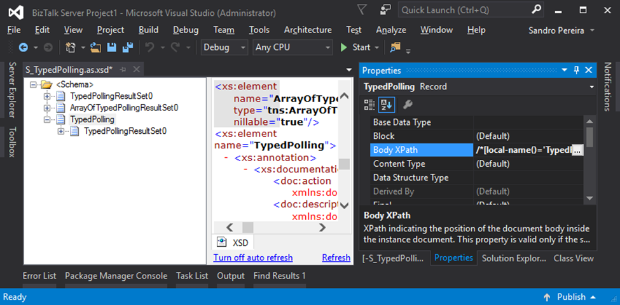Open the Architecture menu

[x=307, y=30]
